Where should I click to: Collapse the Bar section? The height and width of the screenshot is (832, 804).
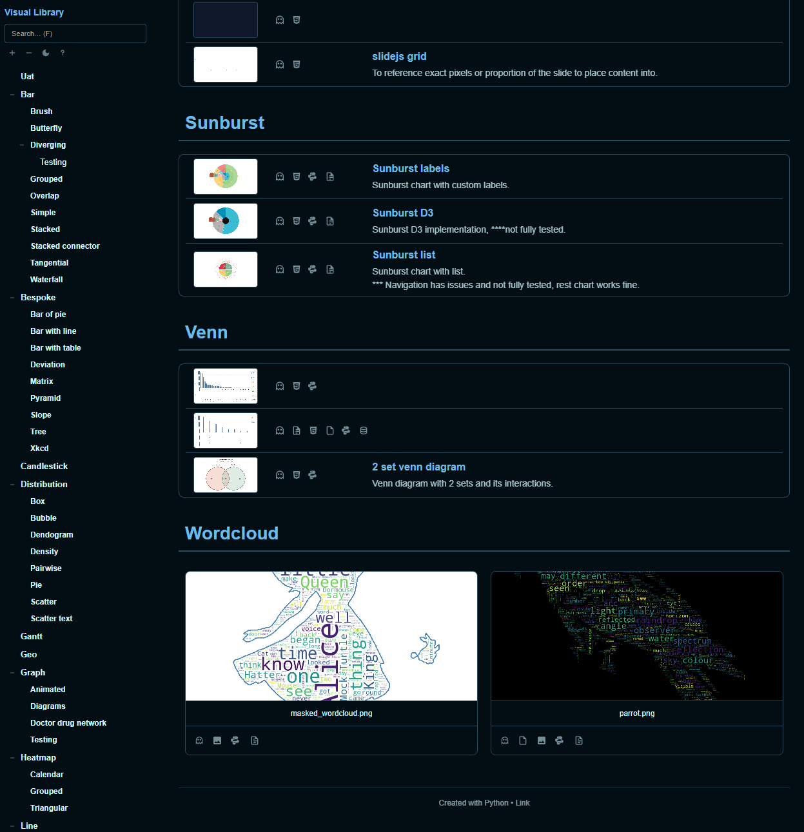tap(12, 94)
